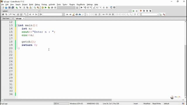The height and width of the screenshot is (105, 187).
Task: Click the zoom in magnifier icon
Action: pyautogui.click(x=128, y=14)
